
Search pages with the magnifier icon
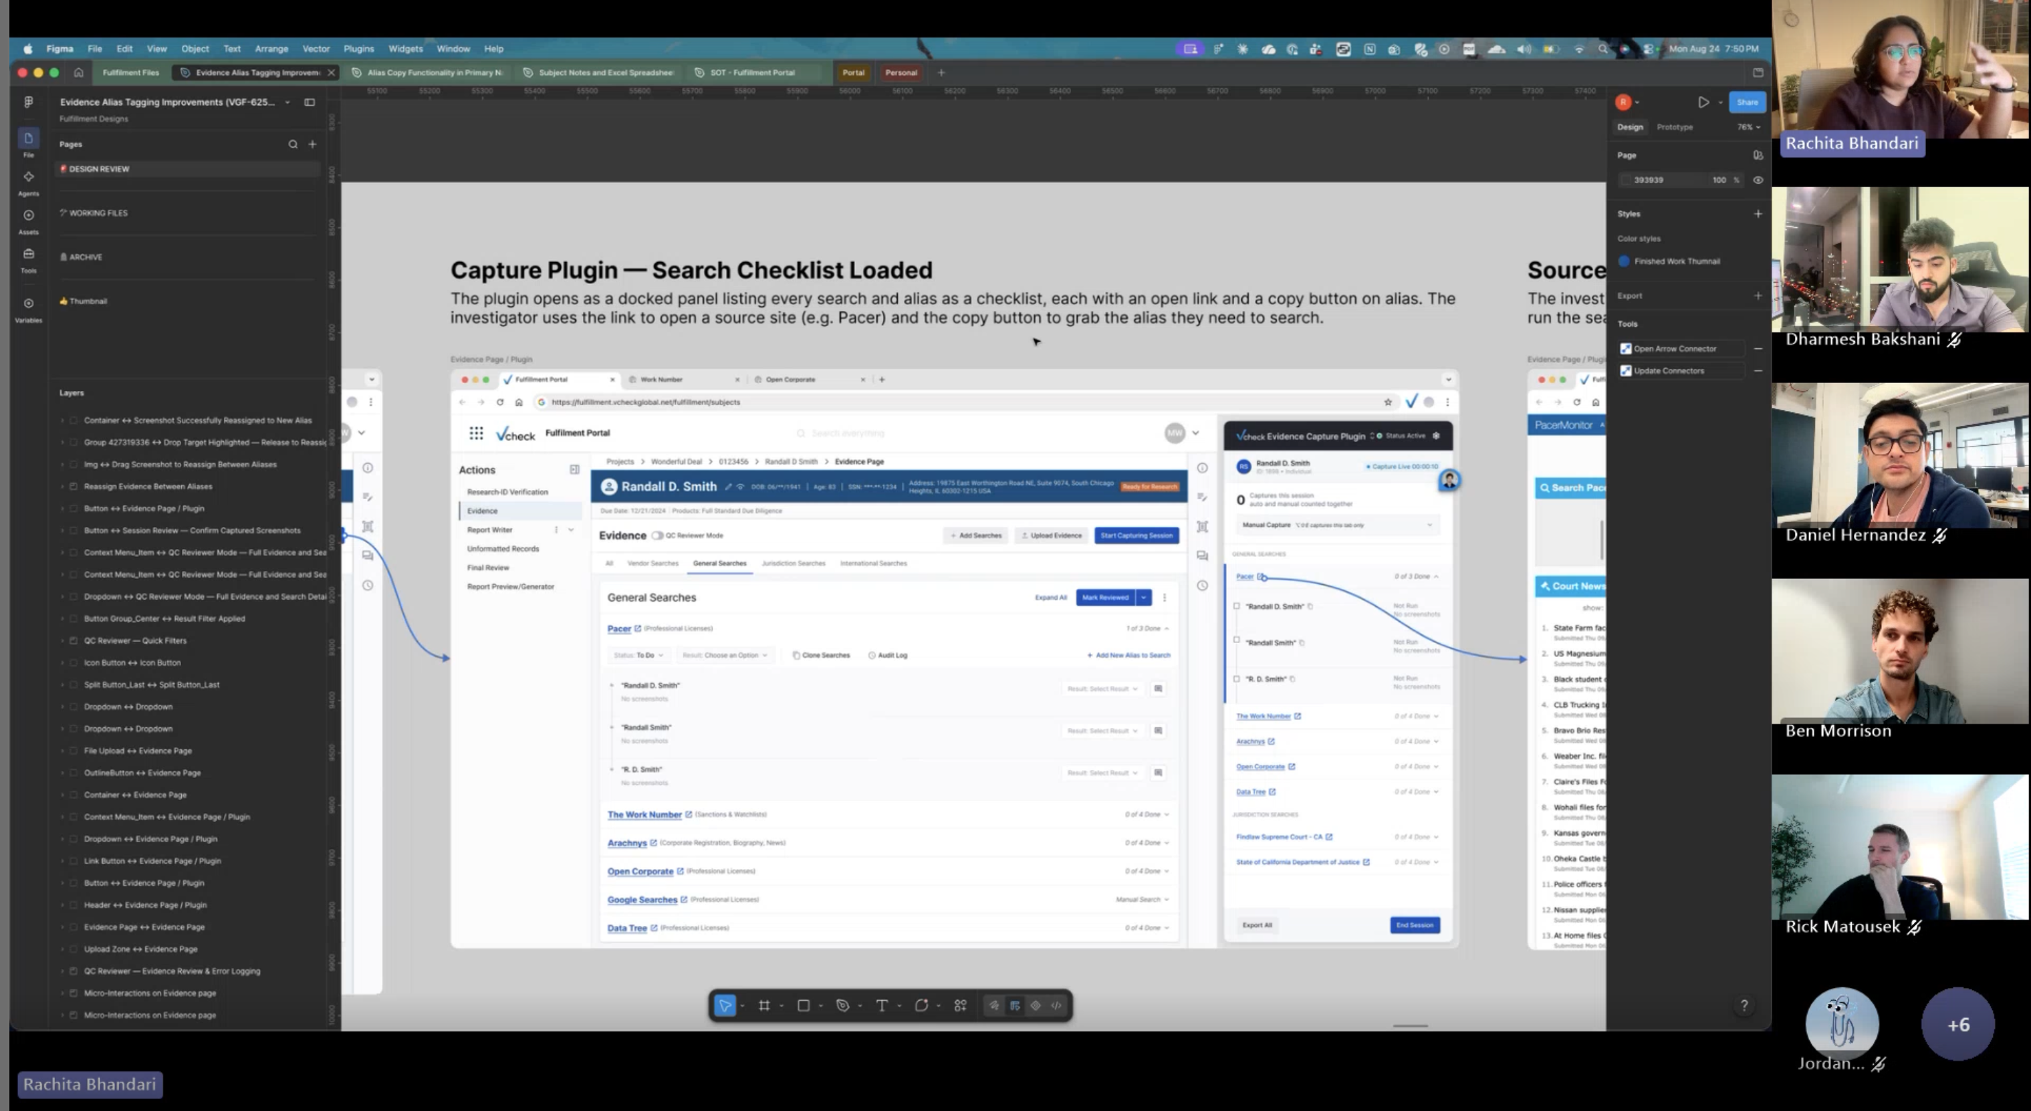click(x=293, y=144)
